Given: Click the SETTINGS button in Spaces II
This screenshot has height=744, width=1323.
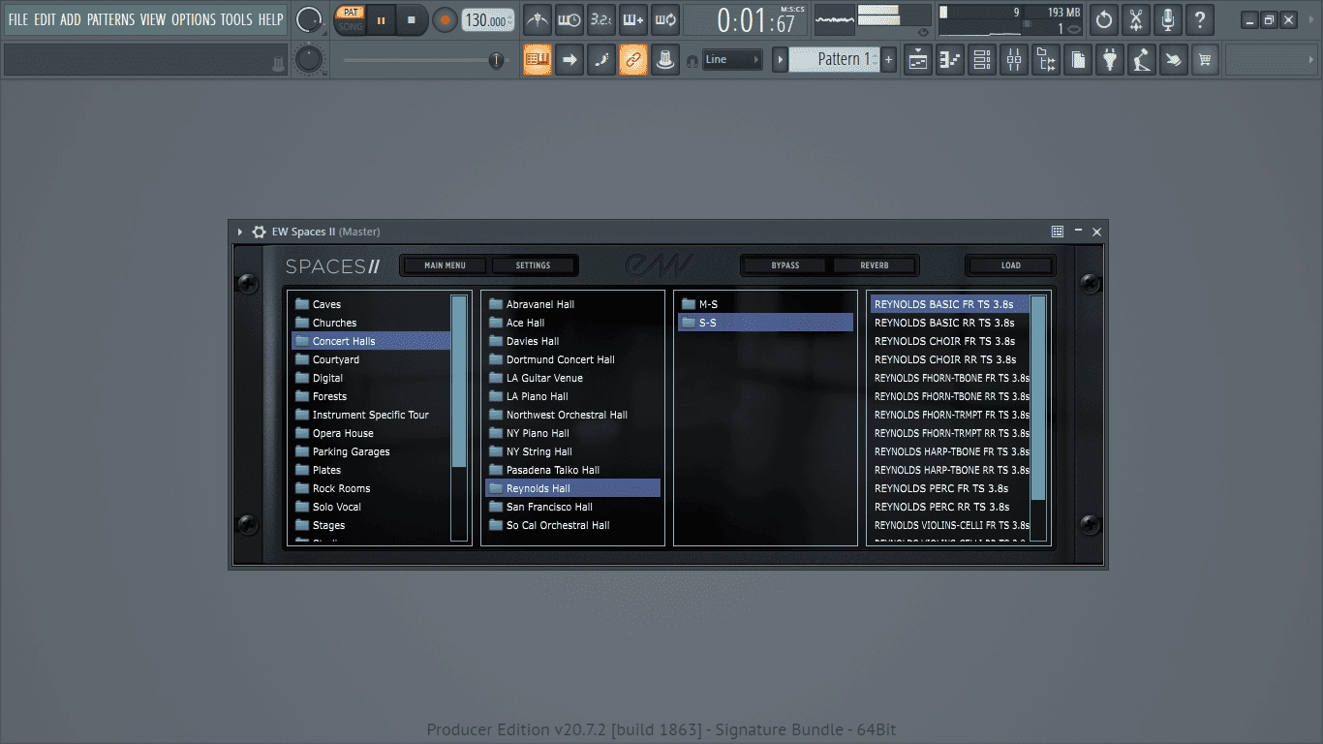Looking at the screenshot, I should coord(533,265).
